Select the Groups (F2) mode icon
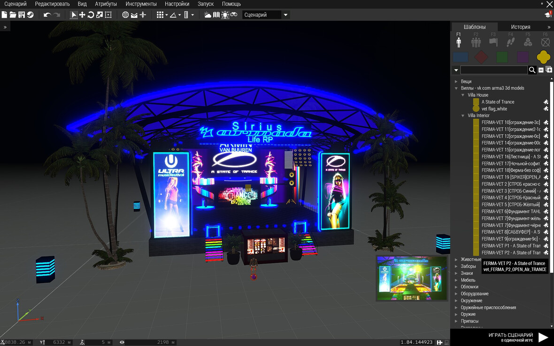The image size is (554, 346). [476, 42]
